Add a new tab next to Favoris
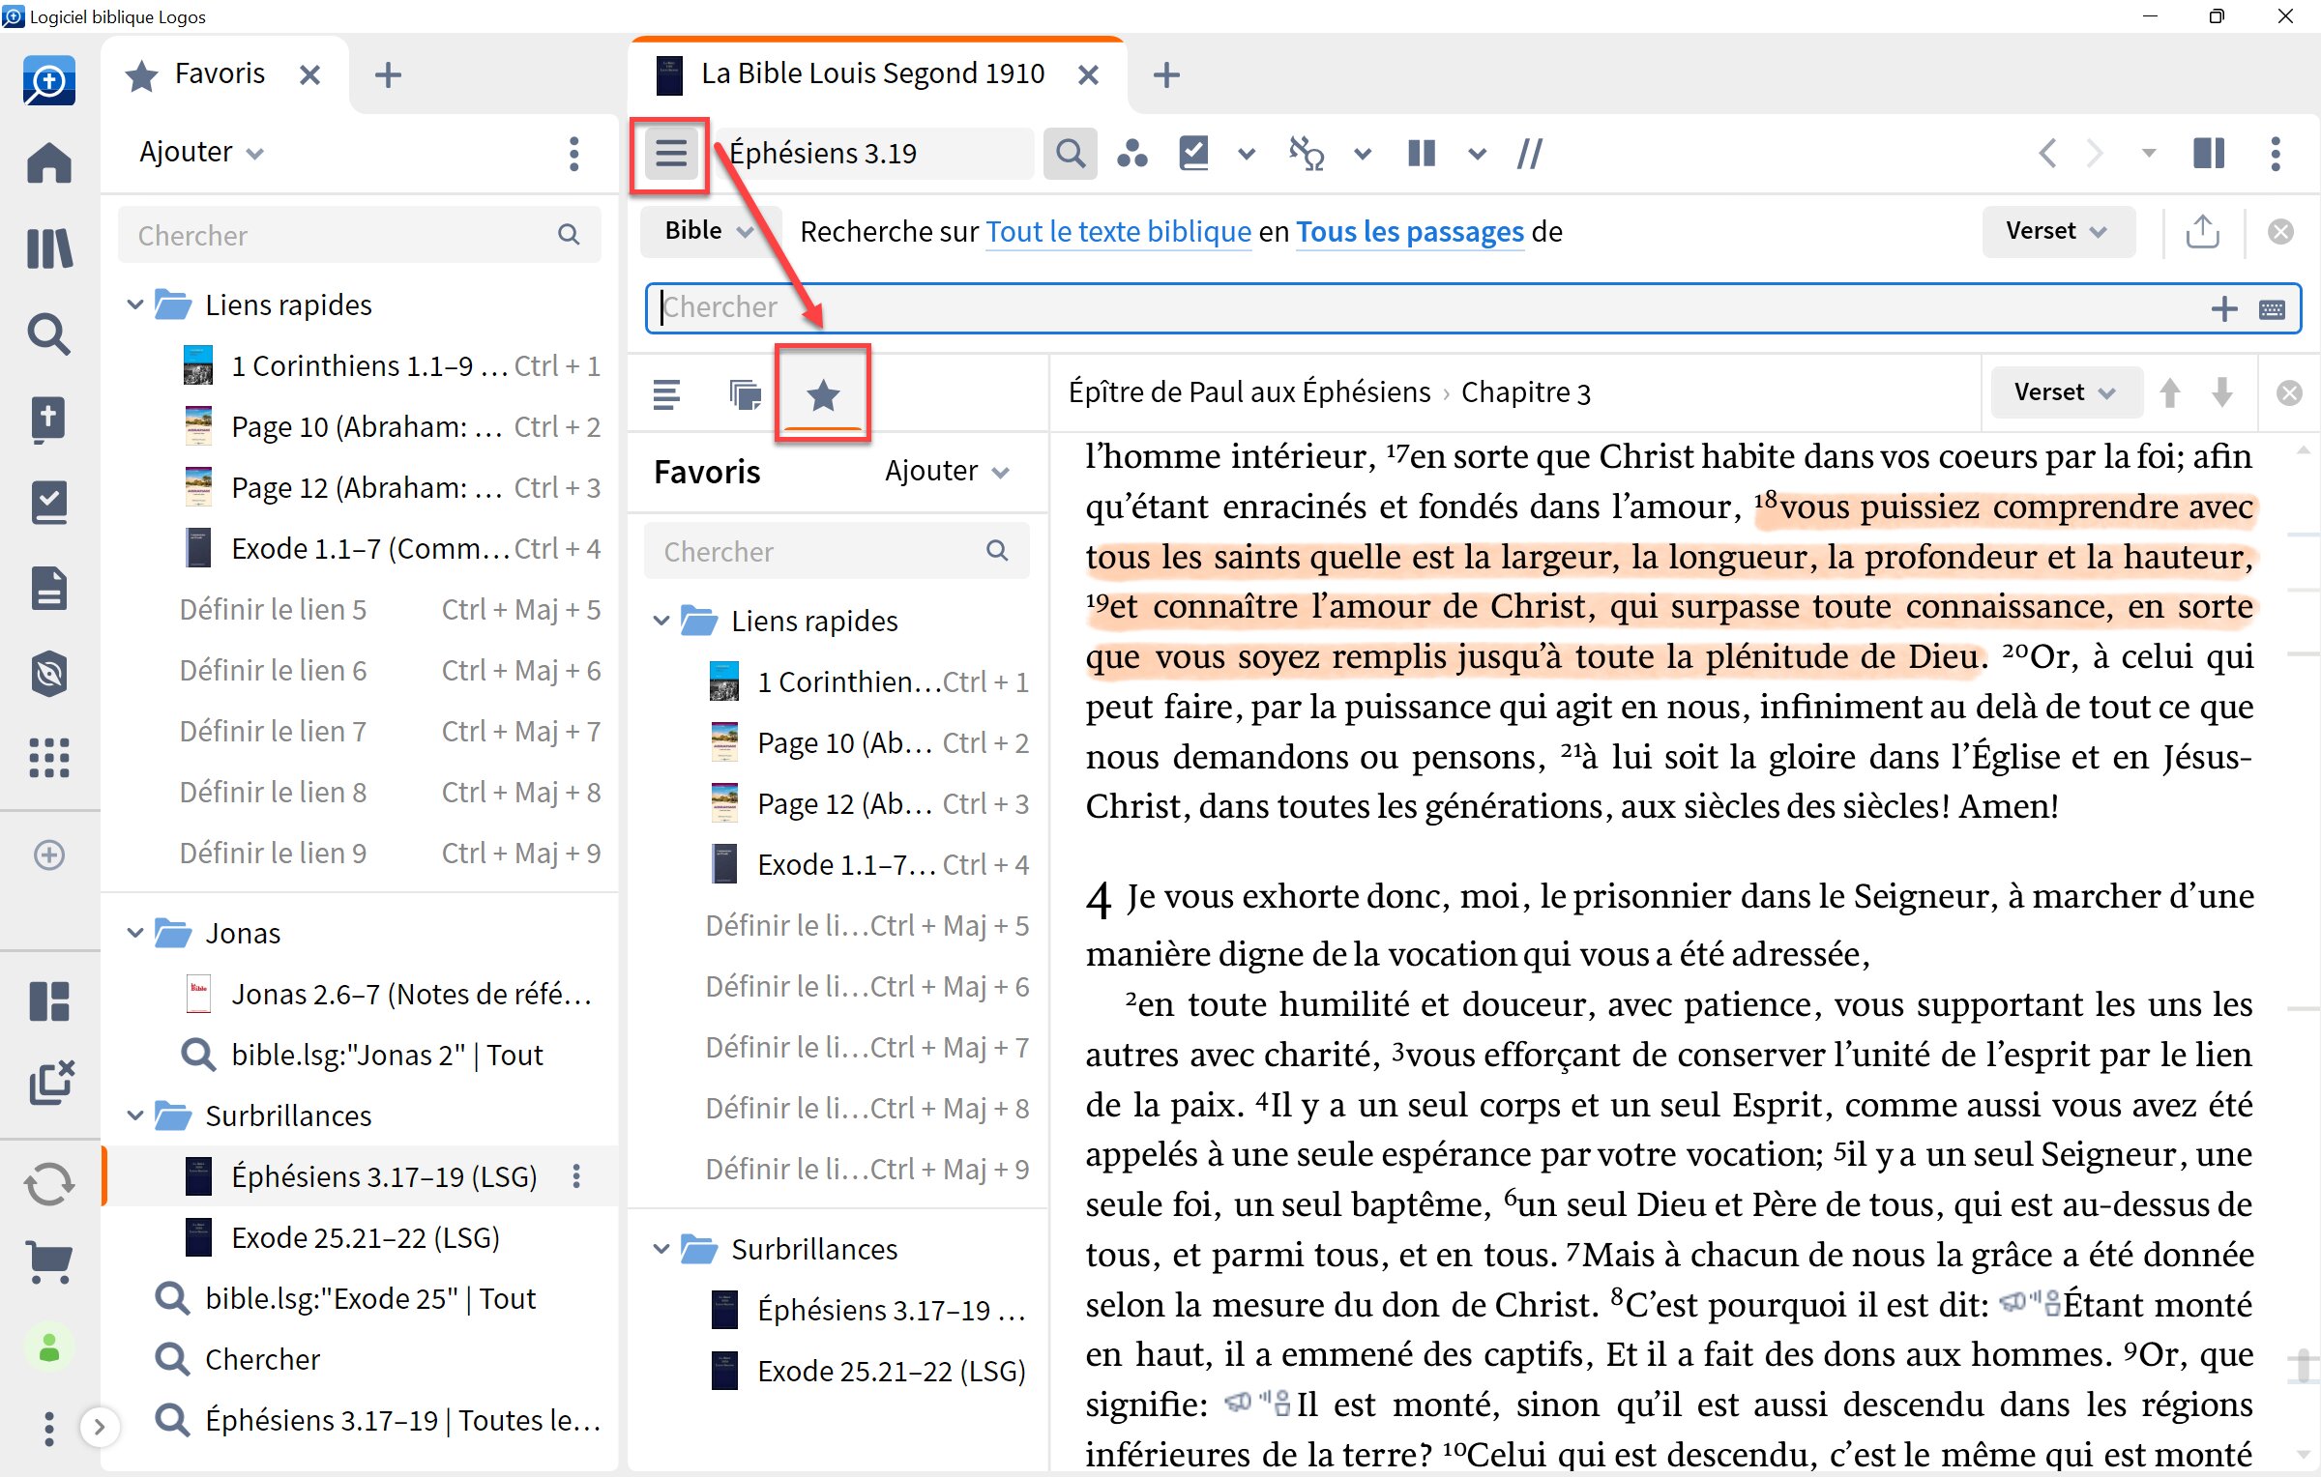Viewport: 2321px width, 1477px height. point(388,74)
